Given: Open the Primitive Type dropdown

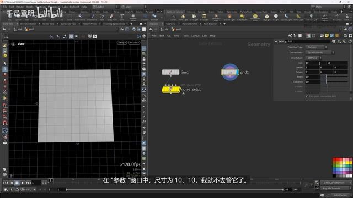Looking at the screenshot, I should pos(316,47).
